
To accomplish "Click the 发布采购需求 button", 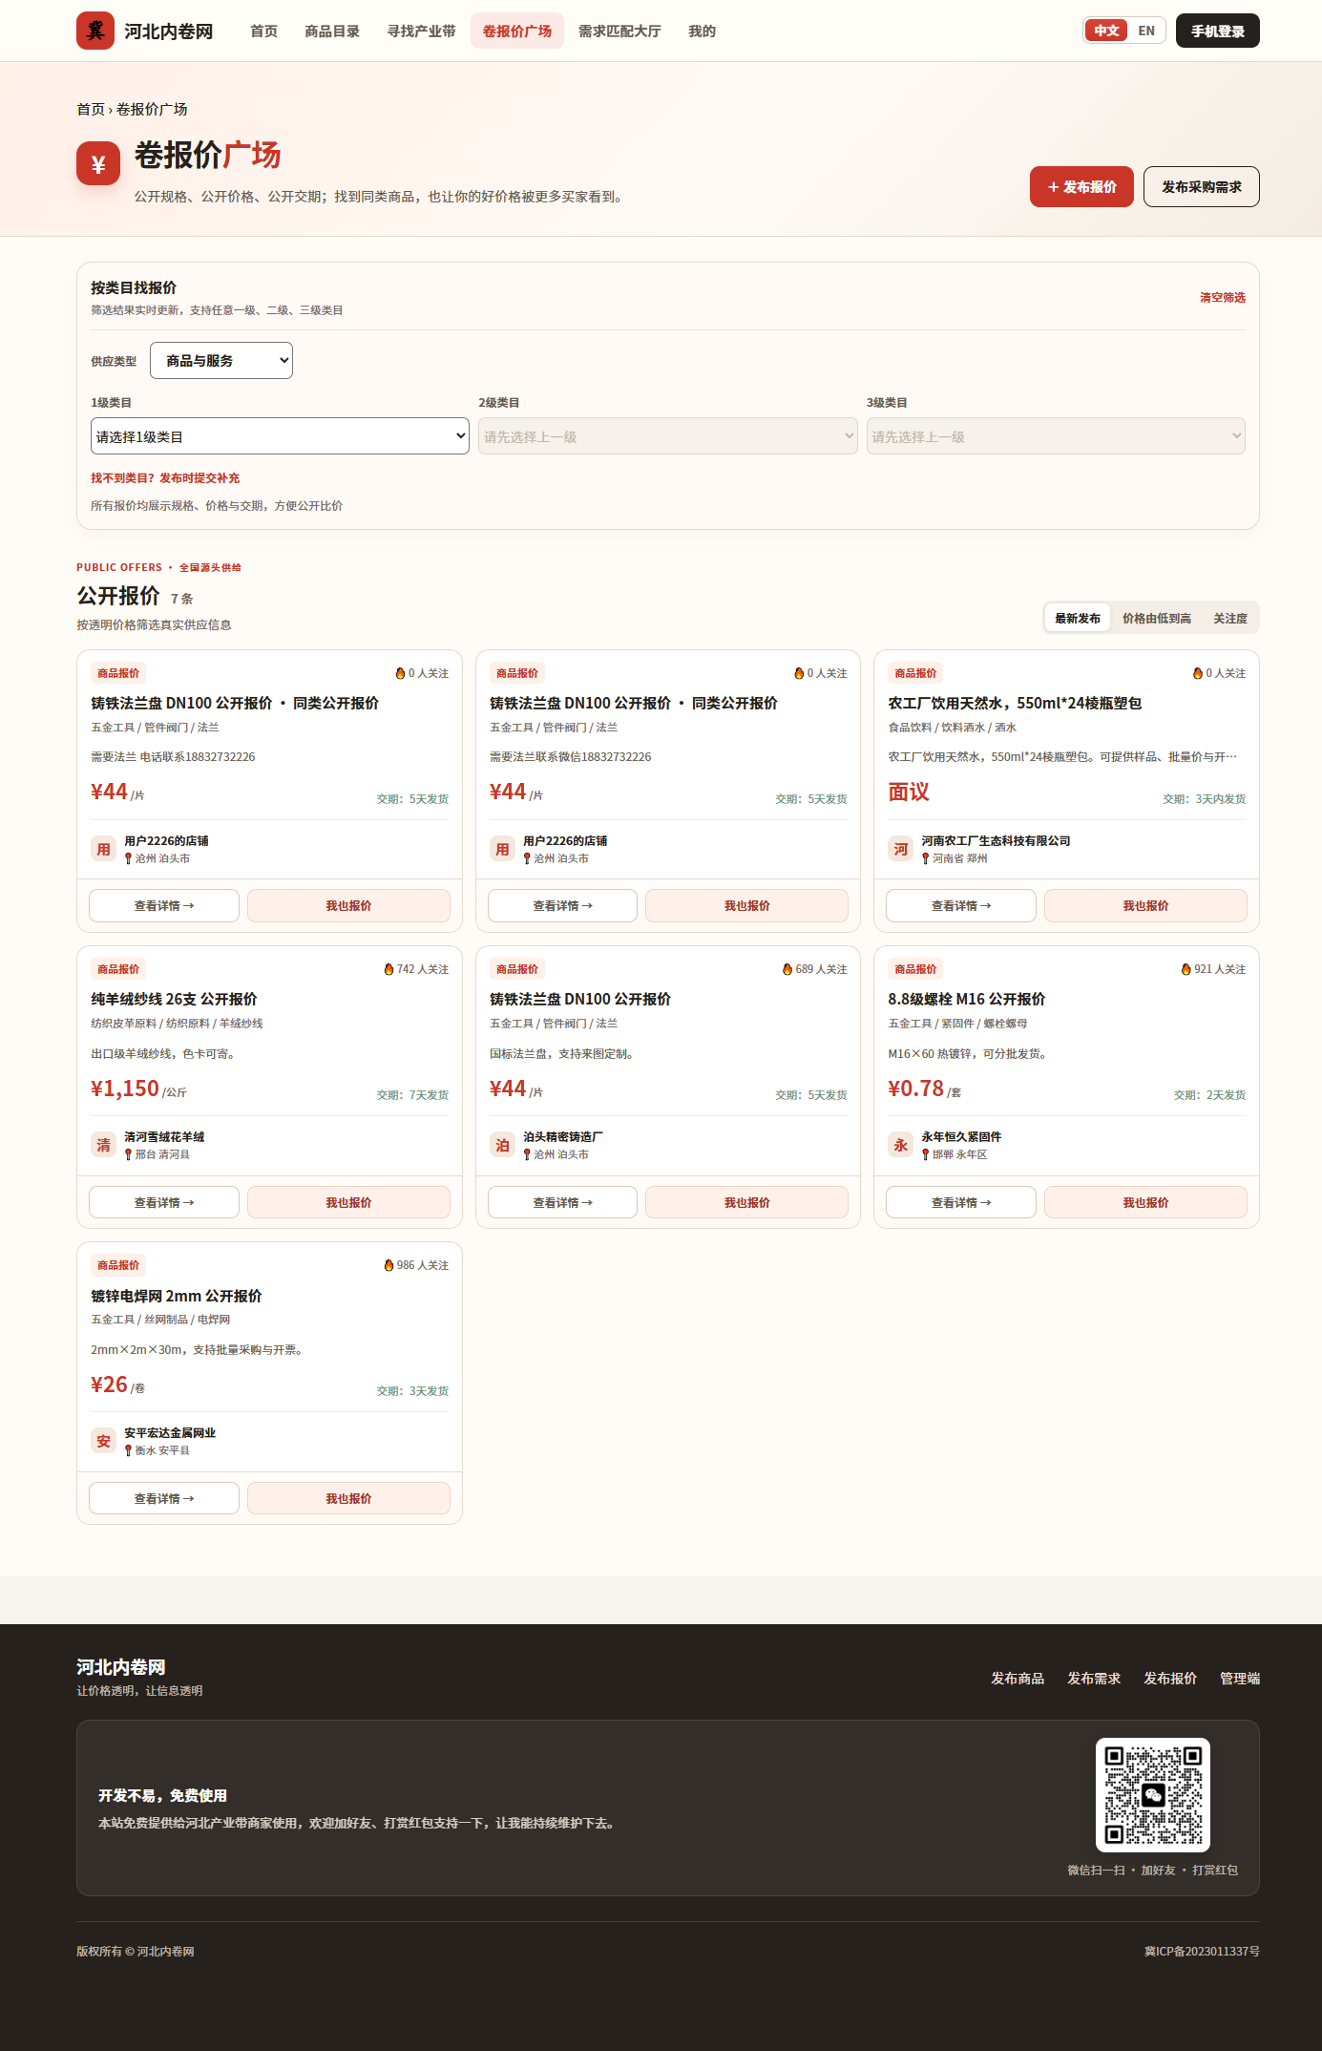I will tap(1202, 186).
